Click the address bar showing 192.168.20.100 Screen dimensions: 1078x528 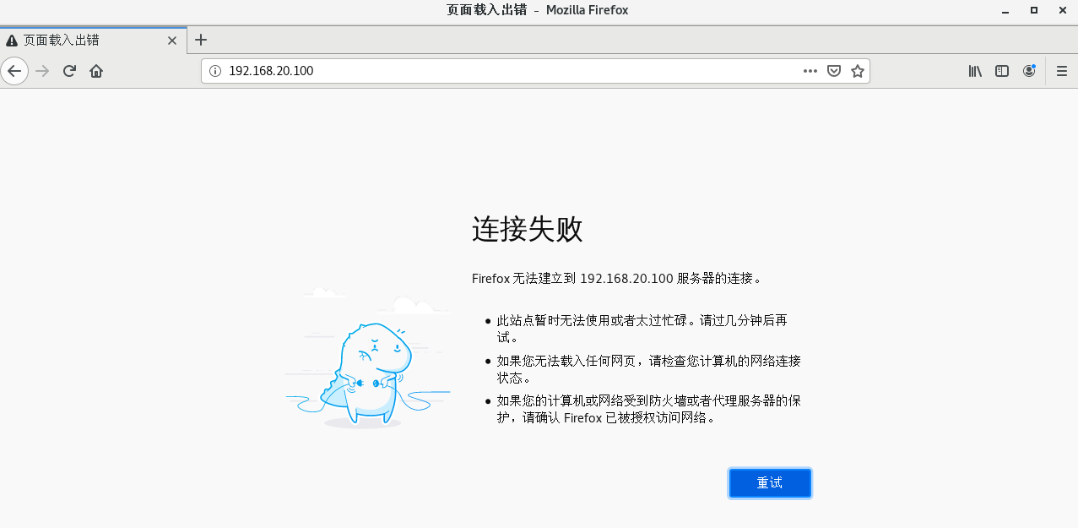point(506,71)
